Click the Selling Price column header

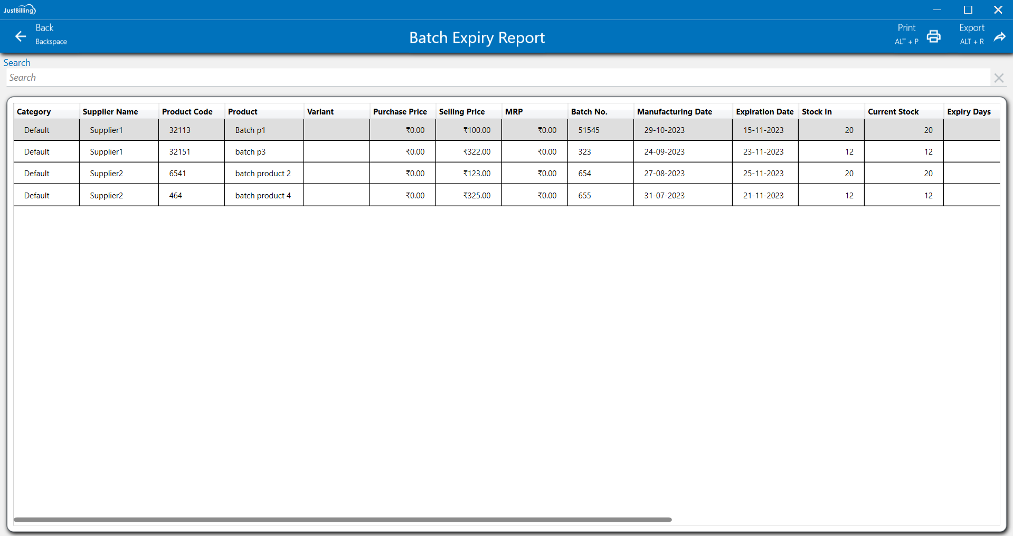(461, 112)
